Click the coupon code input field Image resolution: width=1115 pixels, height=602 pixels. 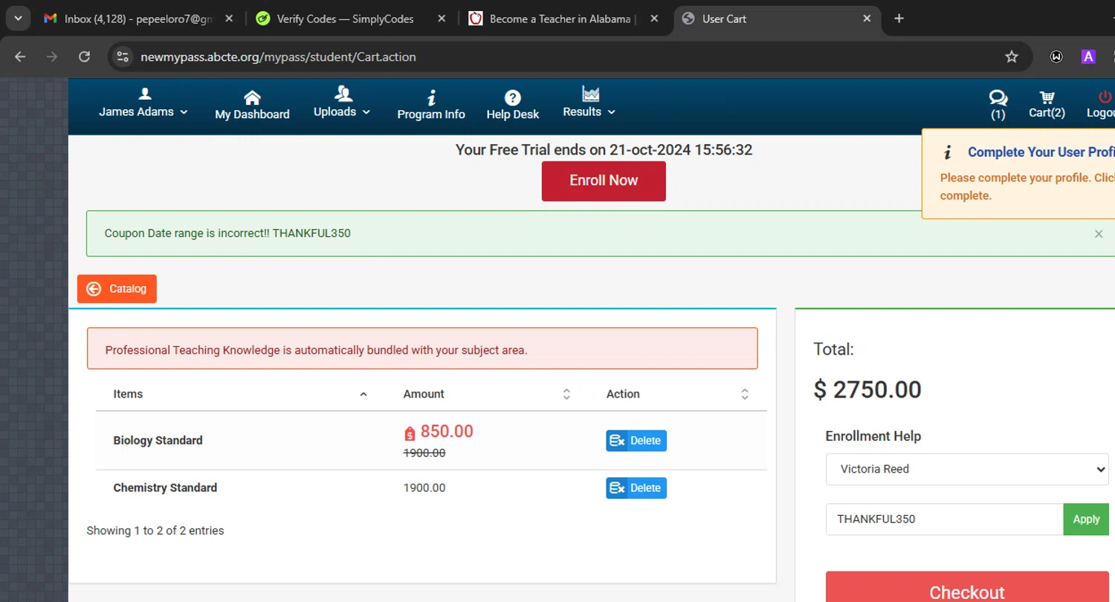945,519
